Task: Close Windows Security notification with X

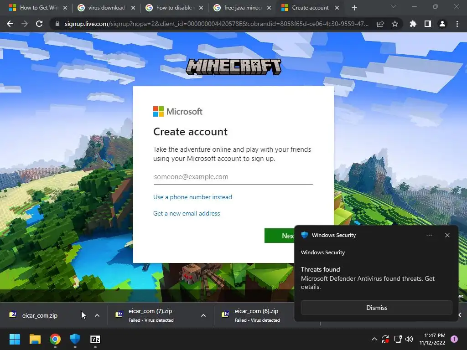Action: click(447, 235)
